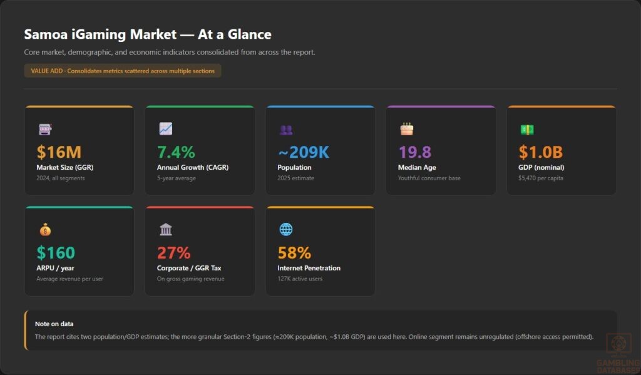641x375 pixels.
Task: Click the people icon on Population card
Action: click(286, 130)
